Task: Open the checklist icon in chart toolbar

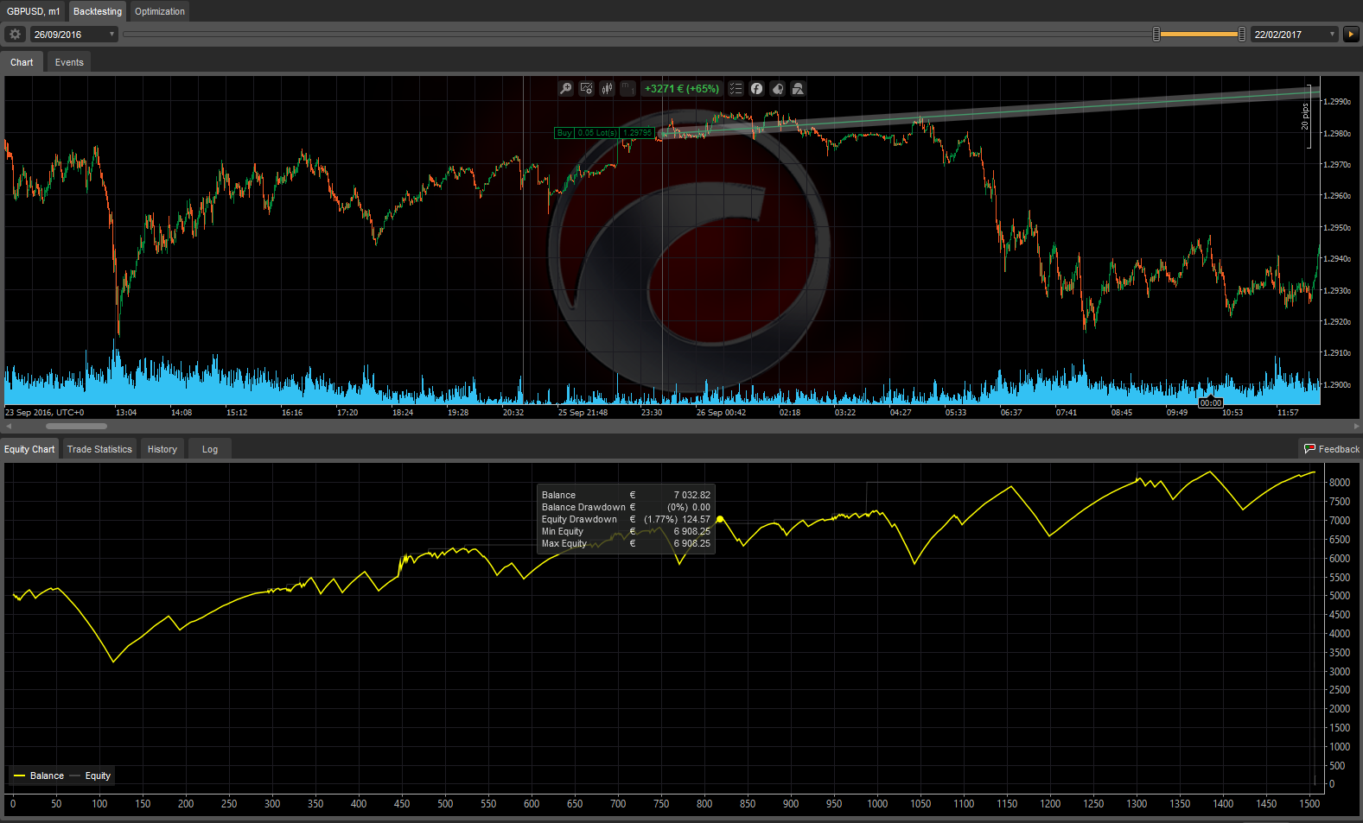Action: (736, 89)
